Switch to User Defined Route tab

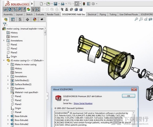(129, 15)
